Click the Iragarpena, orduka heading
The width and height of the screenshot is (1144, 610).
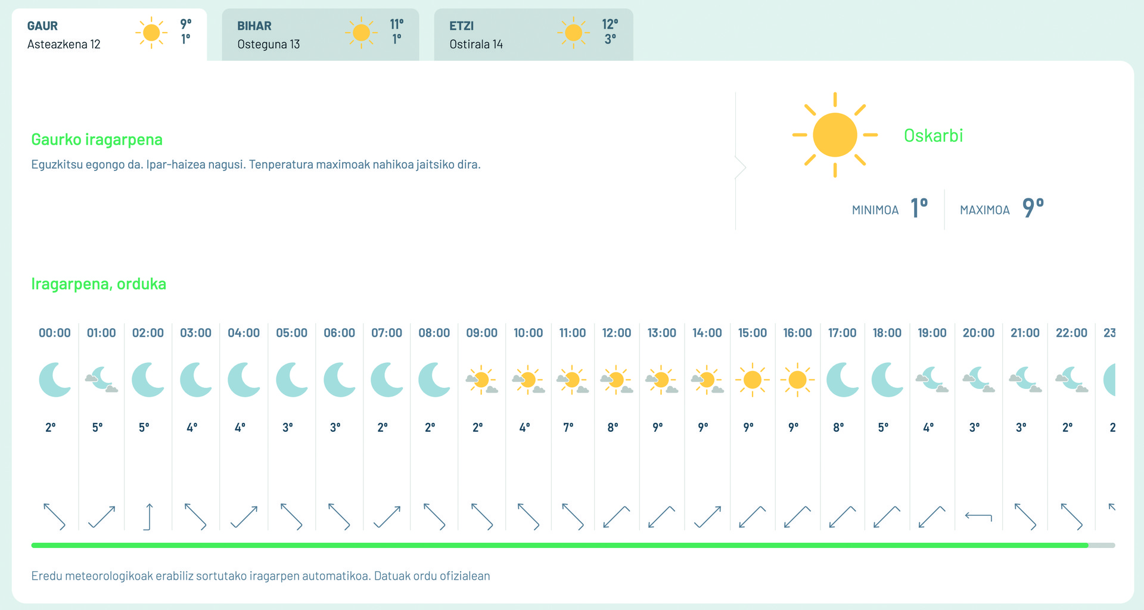(98, 284)
